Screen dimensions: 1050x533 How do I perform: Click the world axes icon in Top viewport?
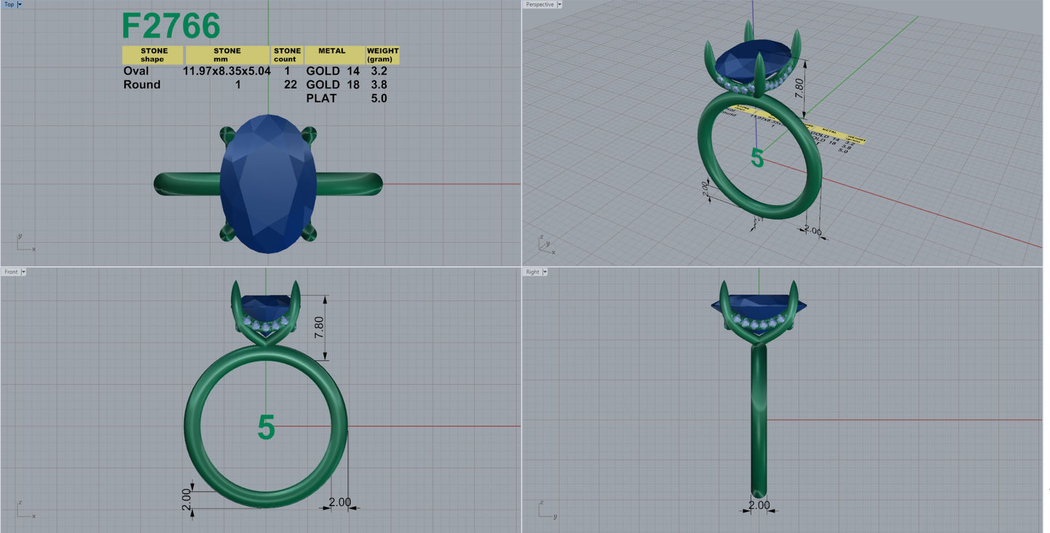[25, 244]
